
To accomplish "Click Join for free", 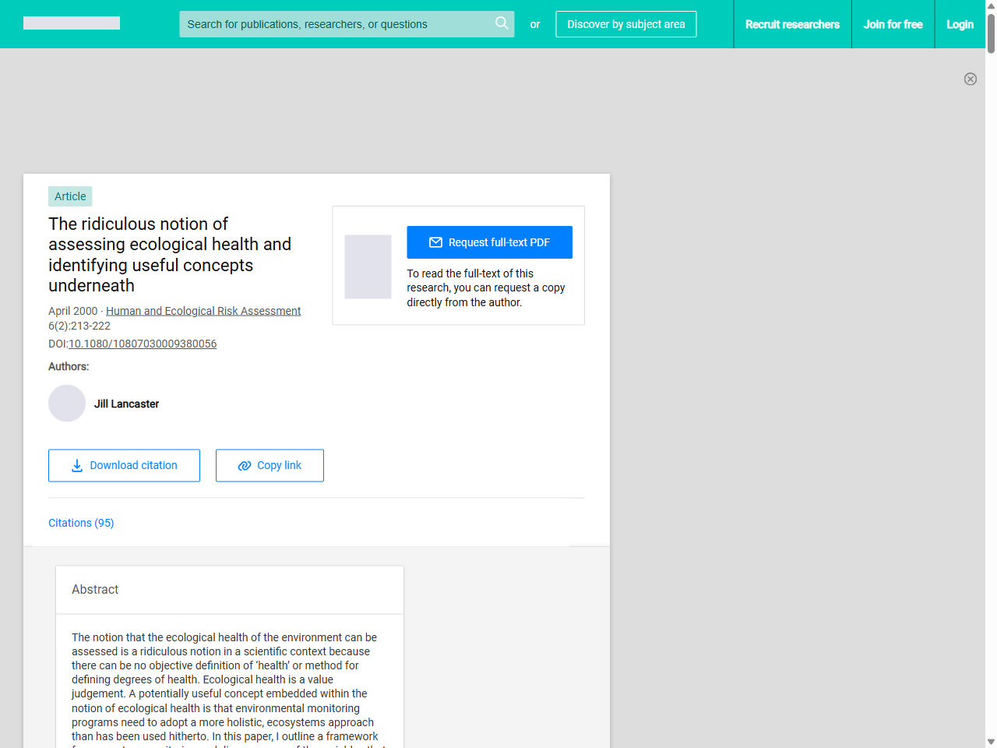I will pos(893,24).
